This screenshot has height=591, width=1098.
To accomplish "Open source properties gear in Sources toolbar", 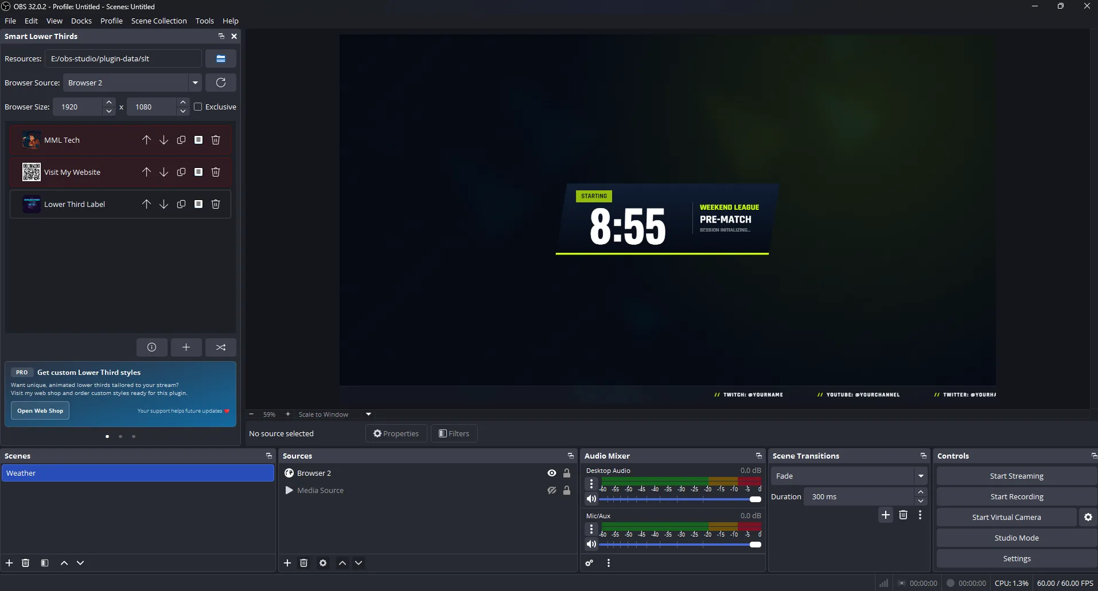I will click(x=323, y=563).
